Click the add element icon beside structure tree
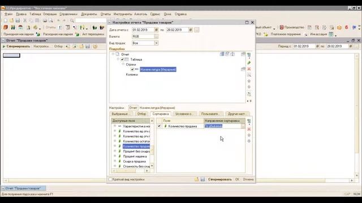The height and width of the screenshot is (203, 362). click(249, 55)
